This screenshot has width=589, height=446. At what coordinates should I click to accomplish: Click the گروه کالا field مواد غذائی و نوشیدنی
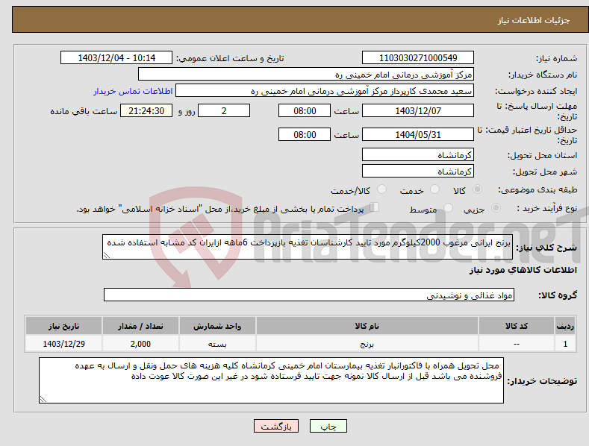click(x=309, y=295)
